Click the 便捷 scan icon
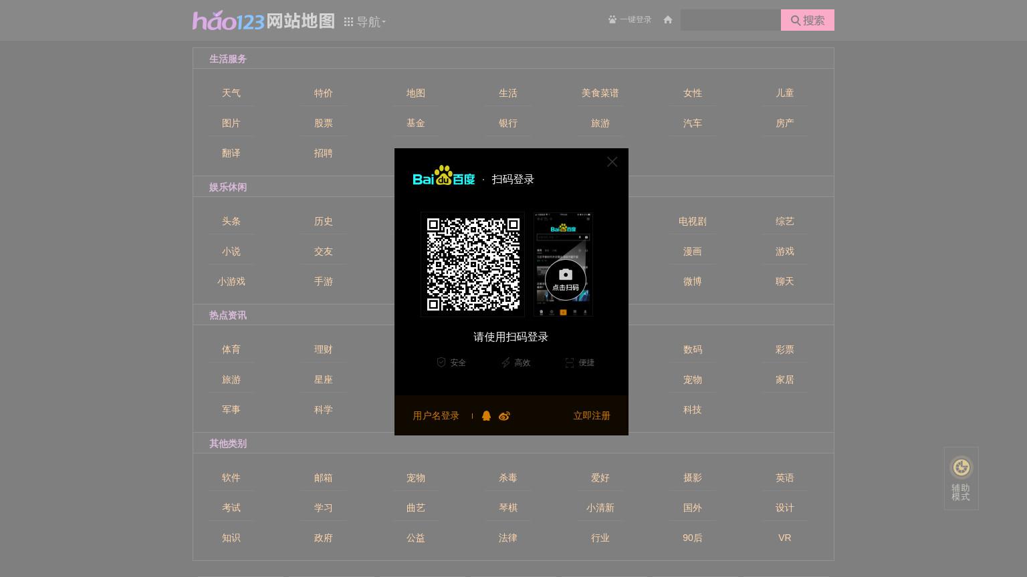Viewport: 1027px width, 577px height. [x=570, y=363]
